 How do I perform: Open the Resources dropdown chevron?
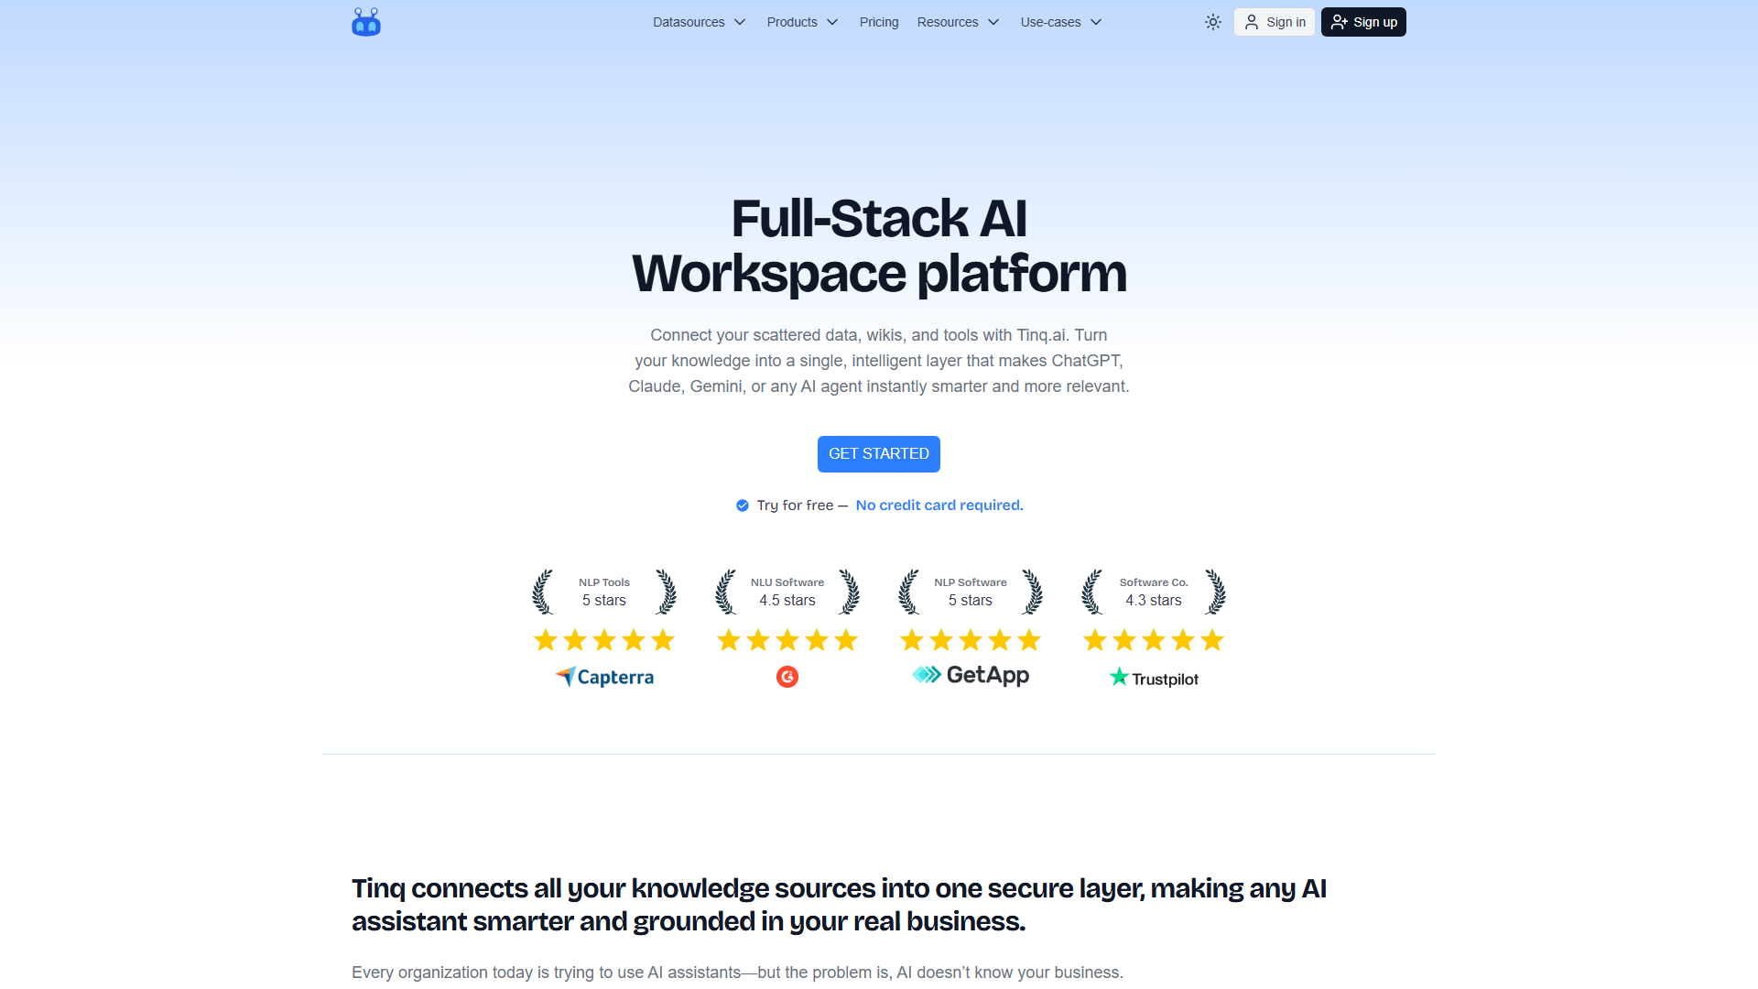coord(993,22)
